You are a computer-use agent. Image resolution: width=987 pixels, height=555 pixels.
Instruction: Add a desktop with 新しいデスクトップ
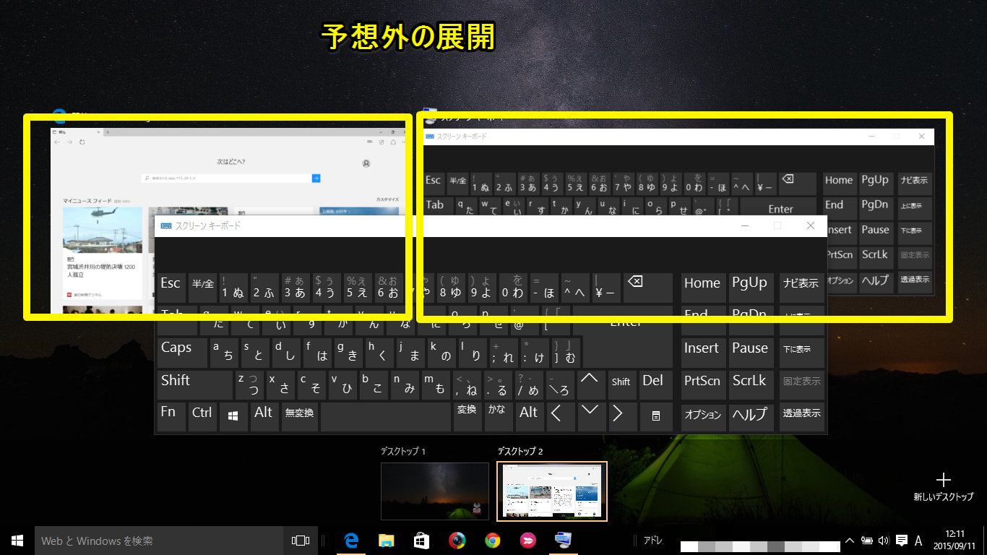pos(943,486)
